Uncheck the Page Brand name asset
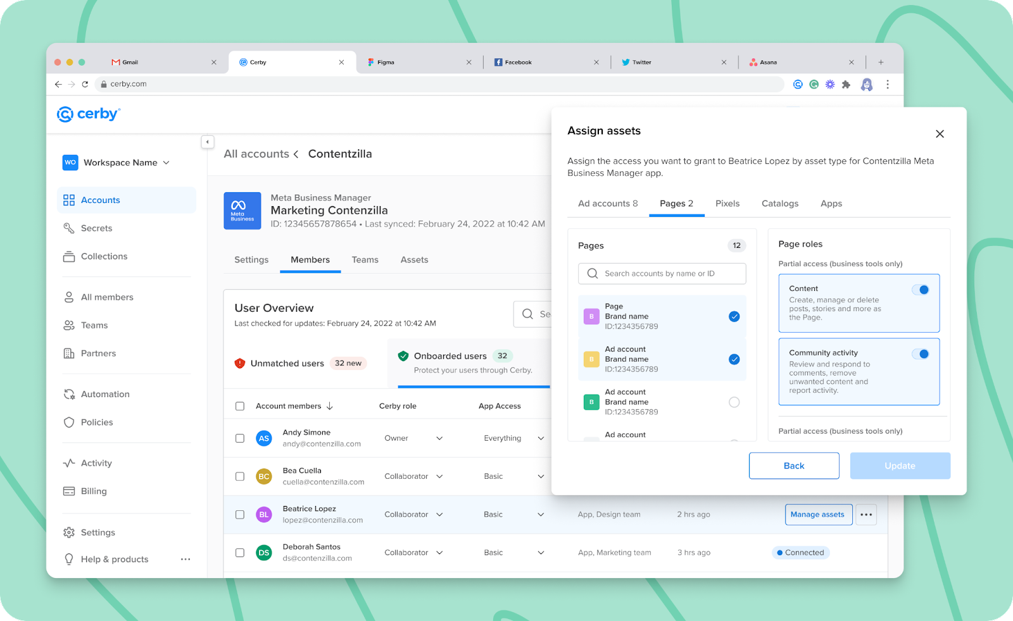The height and width of the screenshot is (621, 1013). coord(734,317)
